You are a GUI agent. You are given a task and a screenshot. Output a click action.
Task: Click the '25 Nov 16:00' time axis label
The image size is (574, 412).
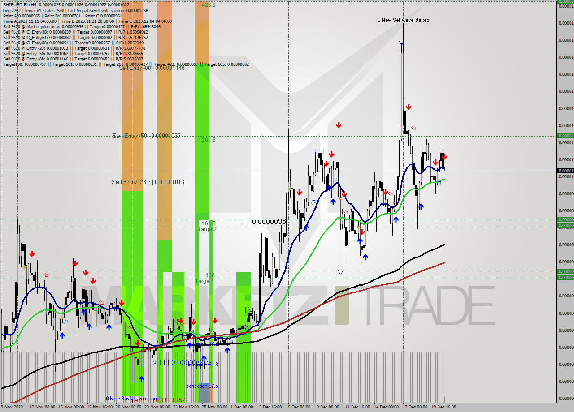(x=186, y=407)
